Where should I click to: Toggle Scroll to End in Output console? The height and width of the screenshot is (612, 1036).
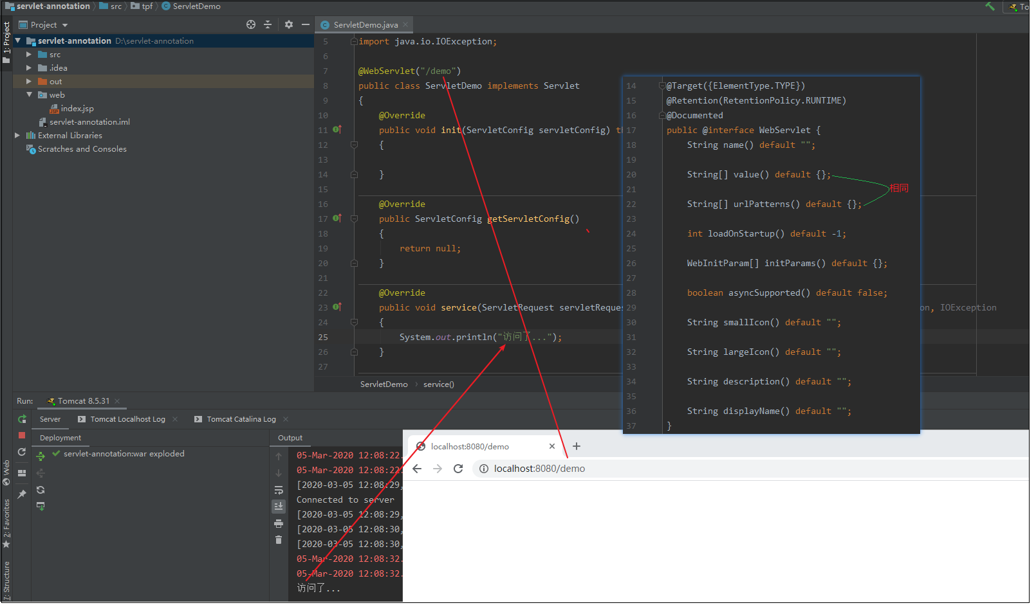[x=279, y=507]
